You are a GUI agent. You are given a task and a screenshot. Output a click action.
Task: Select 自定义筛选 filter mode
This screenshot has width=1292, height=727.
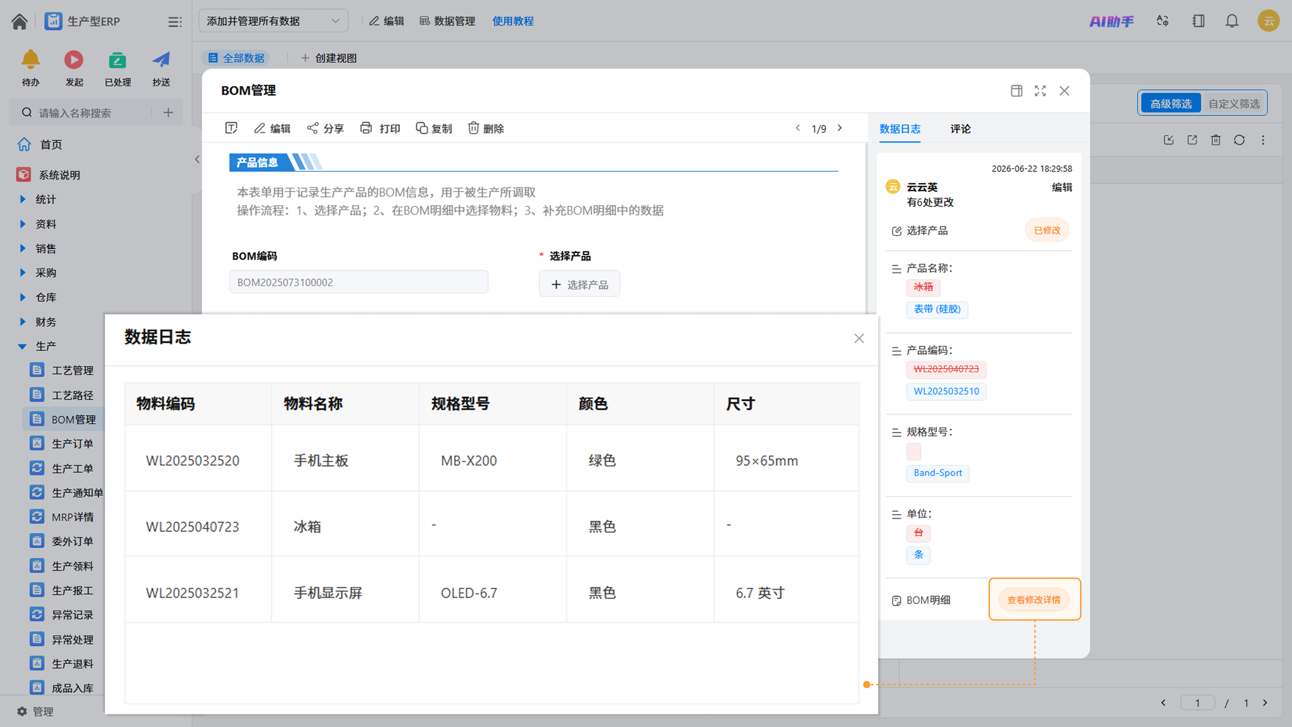[1234, 104]
